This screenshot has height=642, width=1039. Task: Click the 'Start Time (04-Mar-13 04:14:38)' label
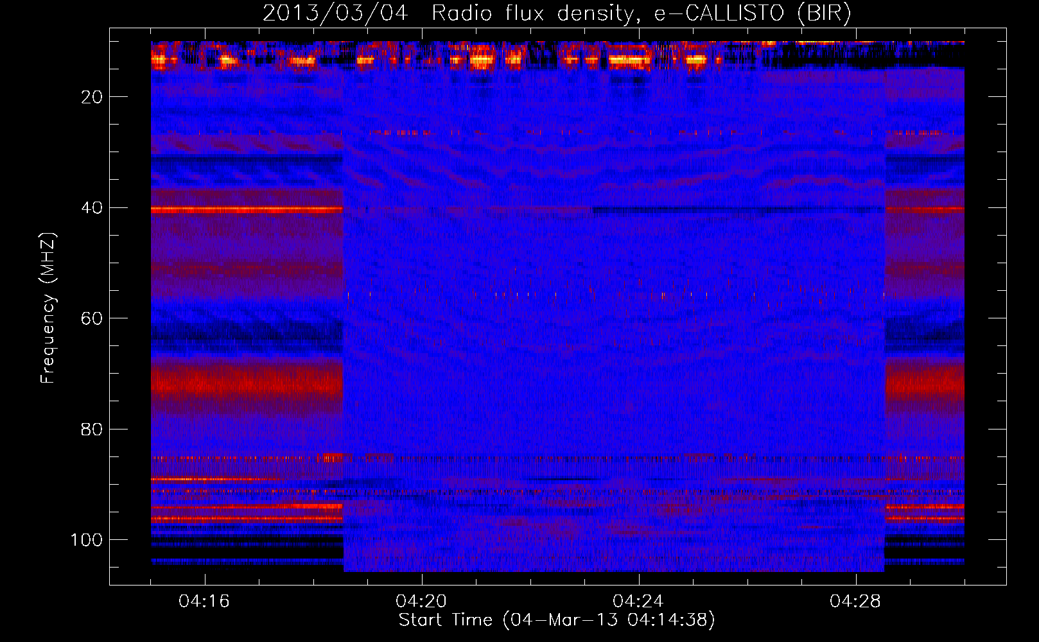[557, 620]
